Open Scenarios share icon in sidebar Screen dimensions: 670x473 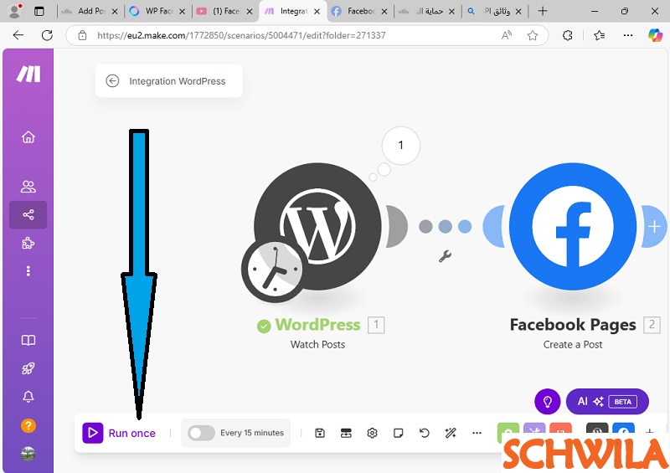(x=28, y=214)
